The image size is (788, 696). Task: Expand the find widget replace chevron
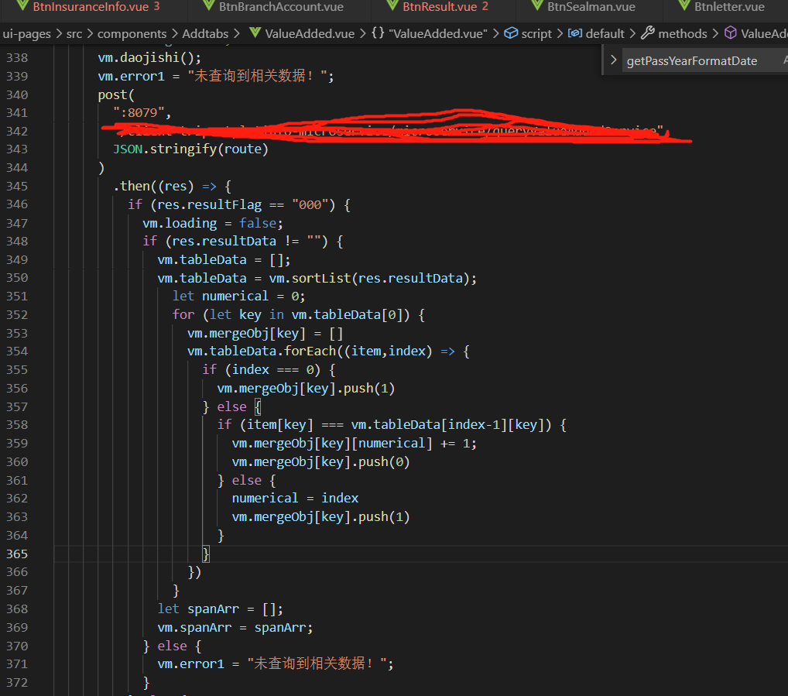coord(613,60)
